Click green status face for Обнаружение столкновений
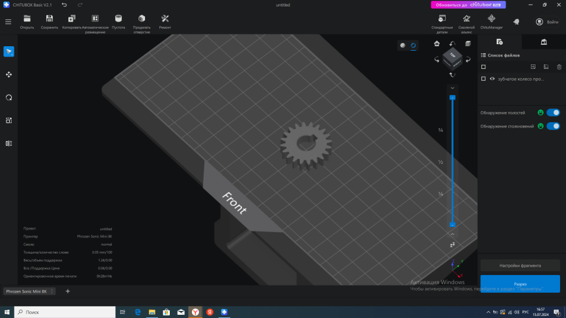 (541, 126)
